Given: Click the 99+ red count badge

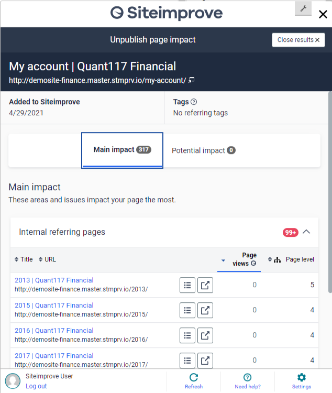Looking at the screenshot, I should coord(291,232).
